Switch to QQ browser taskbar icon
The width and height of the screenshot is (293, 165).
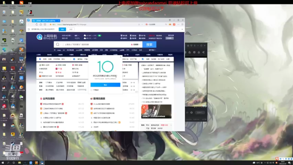tap(42, 163)
